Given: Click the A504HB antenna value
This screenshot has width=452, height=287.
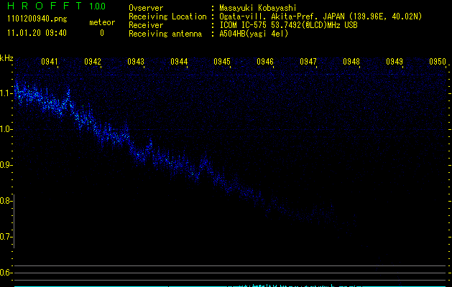Looking at the screenshot, I should point(254,33).
